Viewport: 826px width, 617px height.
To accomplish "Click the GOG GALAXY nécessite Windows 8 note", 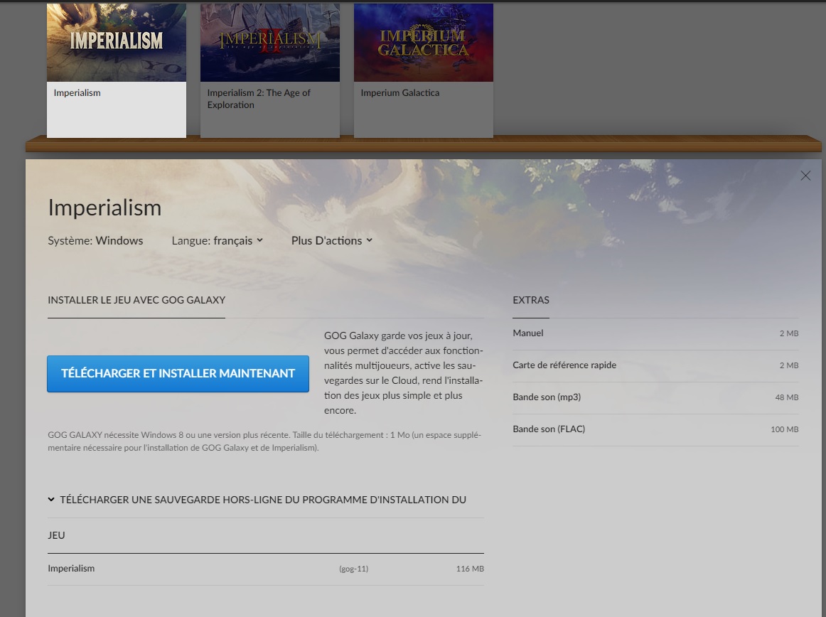I will 264,441.
